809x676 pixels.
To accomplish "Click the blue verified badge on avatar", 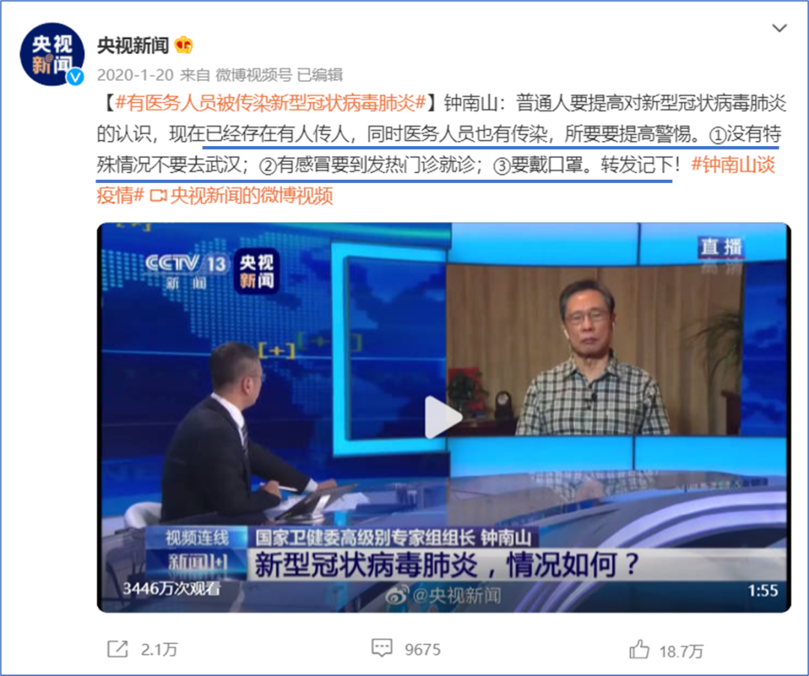I will pyautogui.click(x=76, y=77).
